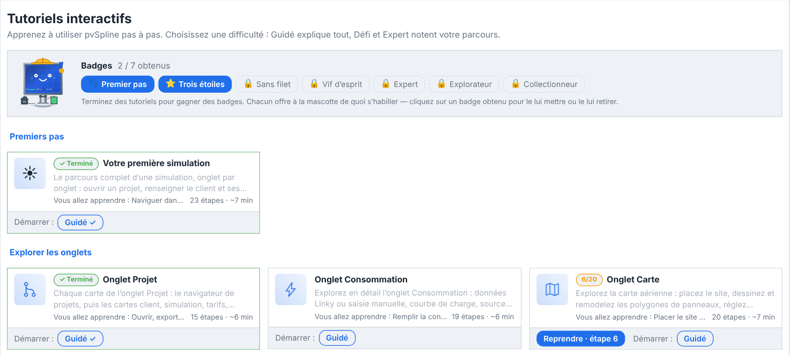Start Onglet Projet in Guidé mode
Screen dimensions: 790x355
80,339
